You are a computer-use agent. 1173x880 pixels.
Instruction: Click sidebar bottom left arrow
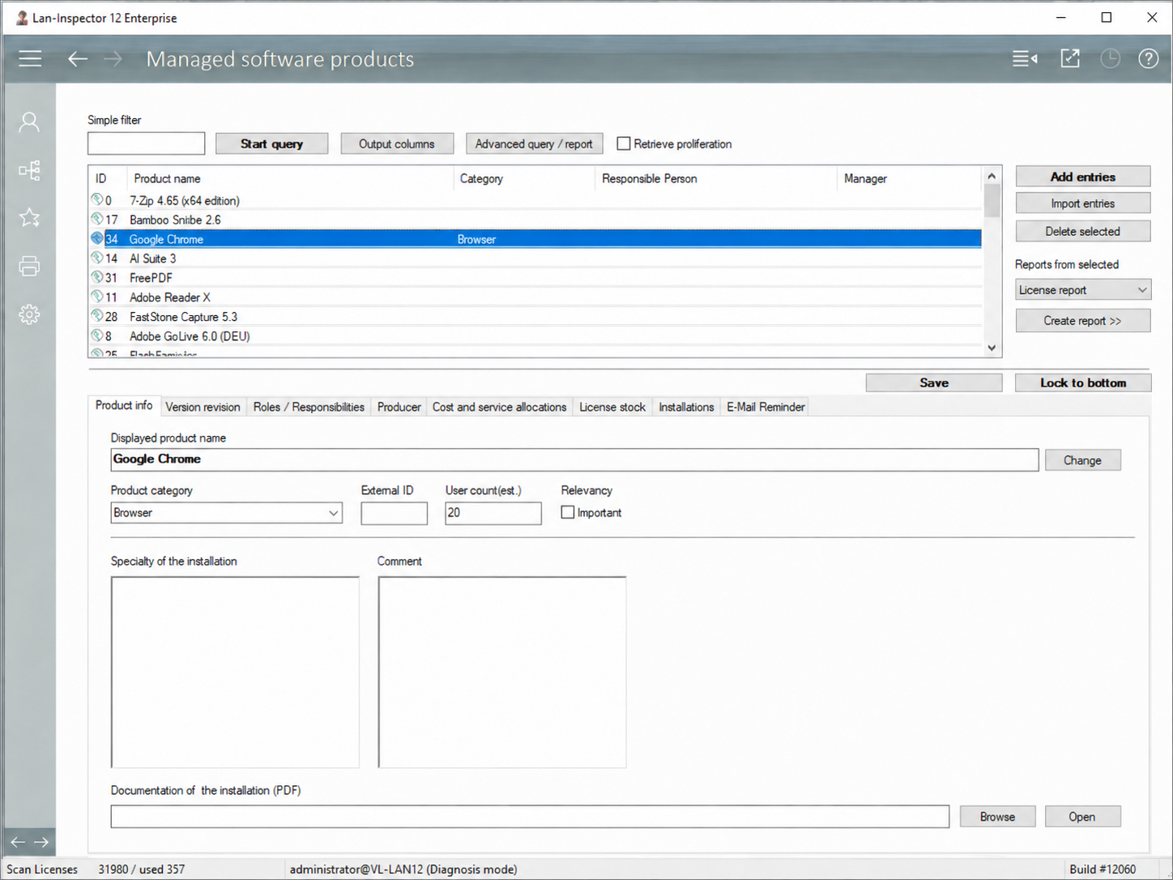[17, 843]
